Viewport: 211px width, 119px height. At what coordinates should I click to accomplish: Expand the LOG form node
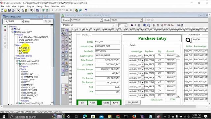(x=13, y=29)
